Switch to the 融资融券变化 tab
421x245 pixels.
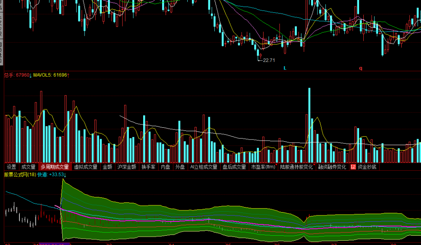[x=332, y=167]
